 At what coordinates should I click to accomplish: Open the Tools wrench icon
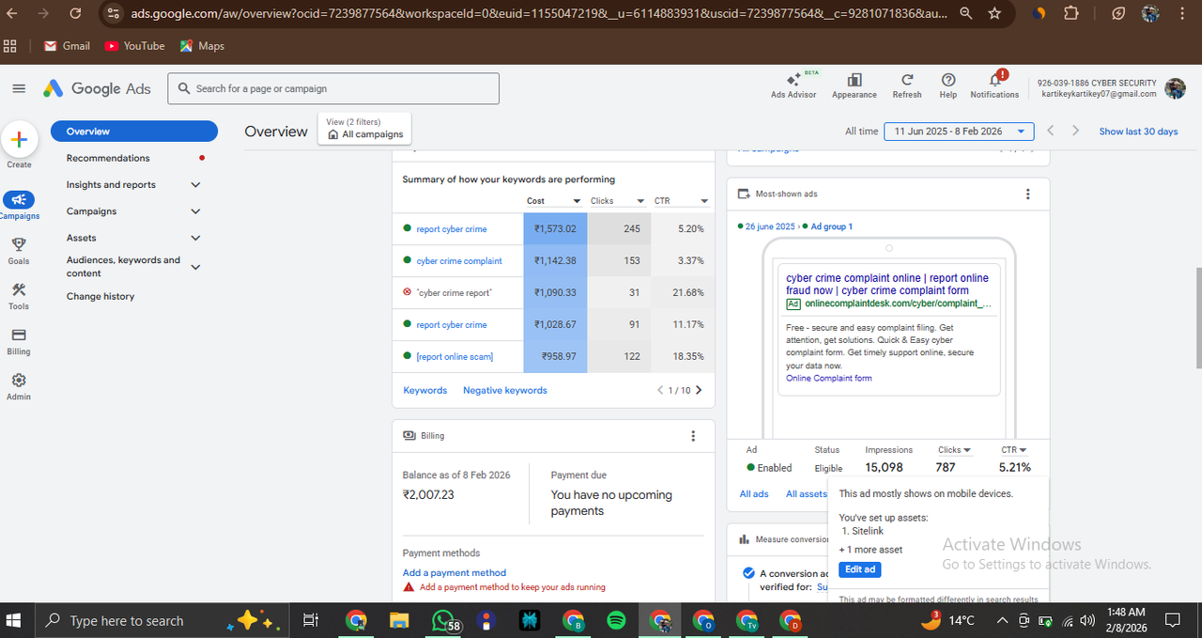pos(19,289)
